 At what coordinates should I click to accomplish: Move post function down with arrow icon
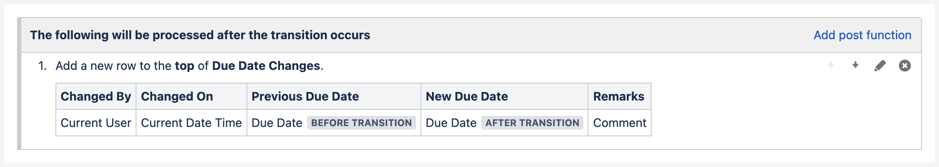pos(855,65)
